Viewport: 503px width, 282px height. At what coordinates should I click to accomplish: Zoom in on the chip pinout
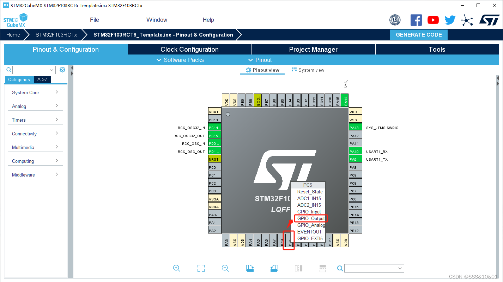tap(177, 268)
